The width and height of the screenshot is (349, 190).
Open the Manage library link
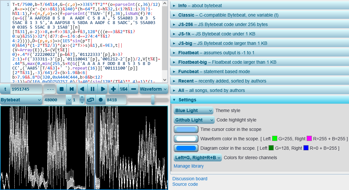189,166
